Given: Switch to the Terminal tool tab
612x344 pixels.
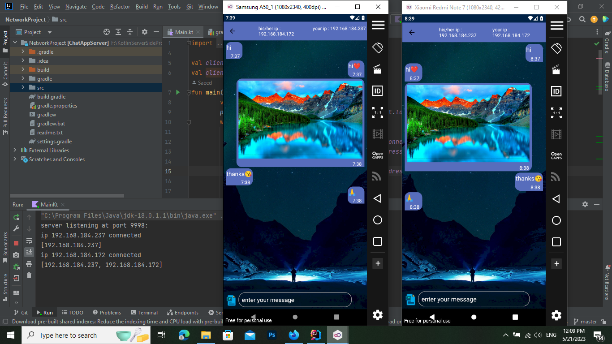Looking at the screenshot, I should tap(144, 313).
